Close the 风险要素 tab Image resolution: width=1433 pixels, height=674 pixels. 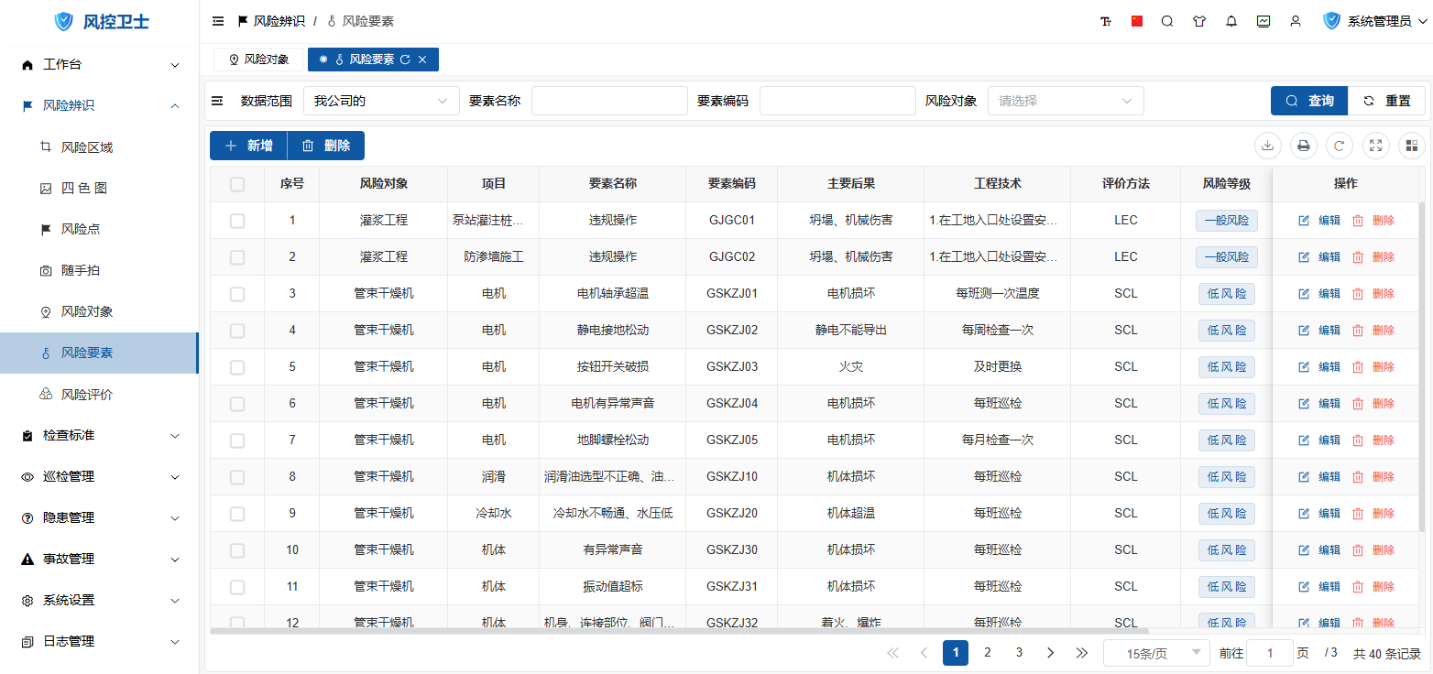(422, 60)
